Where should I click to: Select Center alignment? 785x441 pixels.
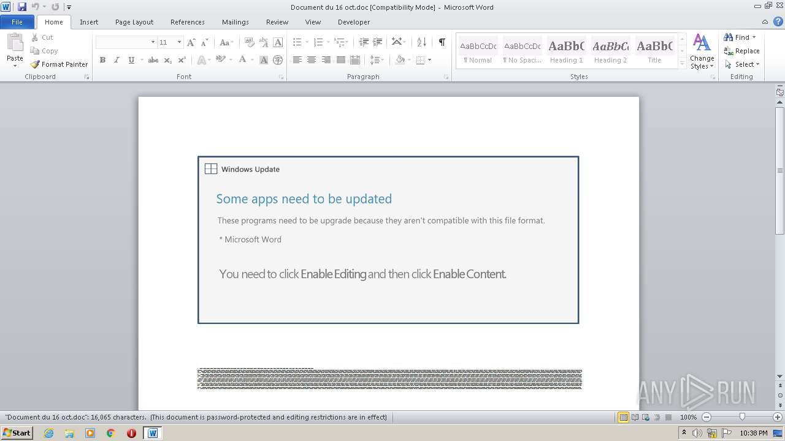tap(312, 60)
